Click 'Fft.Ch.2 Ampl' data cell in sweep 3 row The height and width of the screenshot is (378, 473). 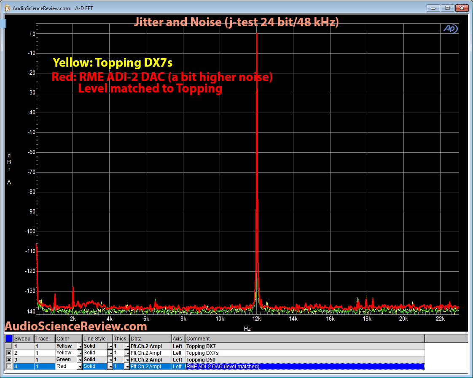pyautogui.click(x=150, y=359)
